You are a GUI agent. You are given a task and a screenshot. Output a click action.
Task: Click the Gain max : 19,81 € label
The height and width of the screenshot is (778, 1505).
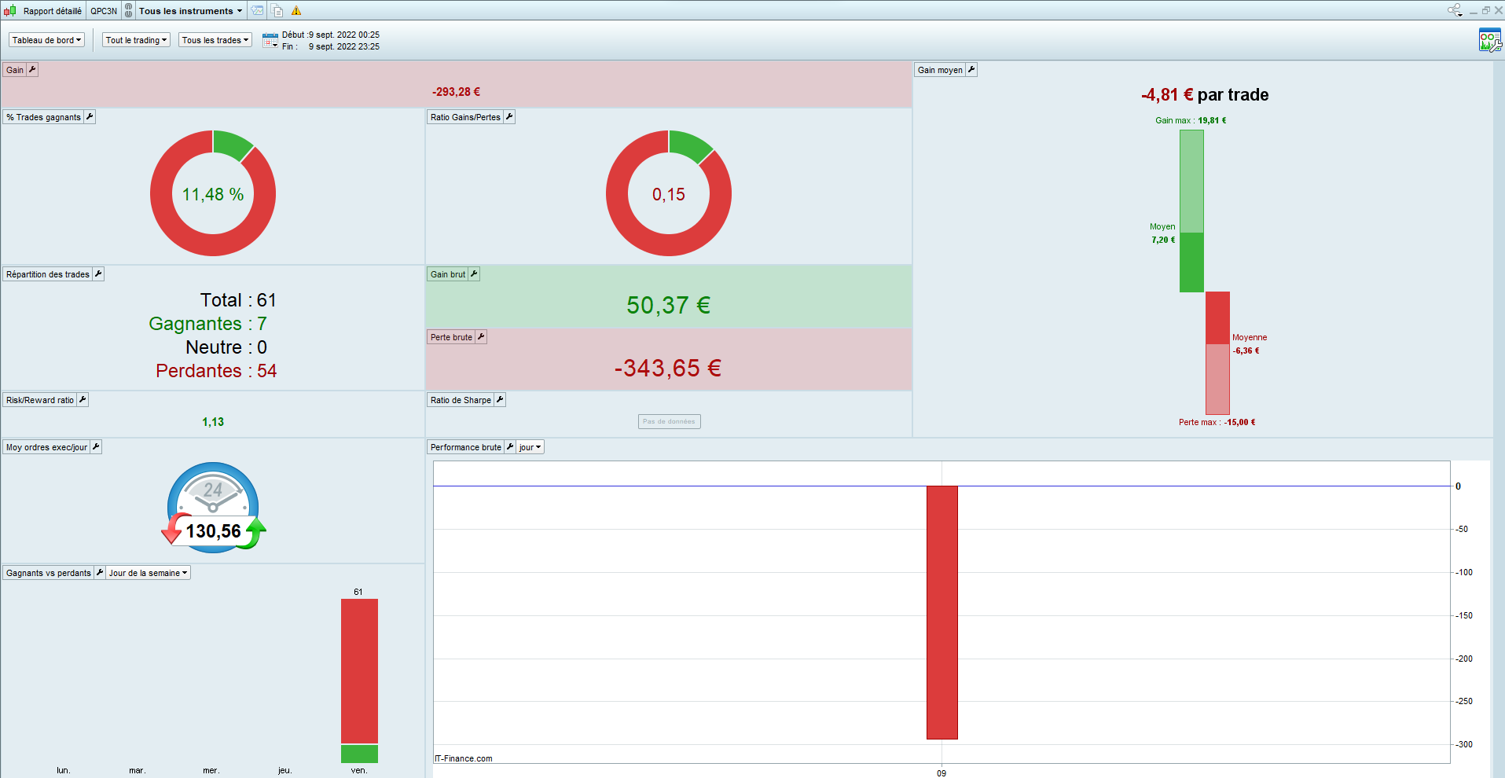point(1191,120)
